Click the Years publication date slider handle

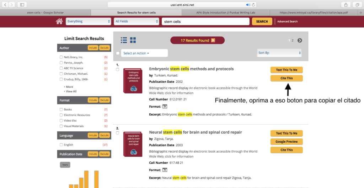65,165
